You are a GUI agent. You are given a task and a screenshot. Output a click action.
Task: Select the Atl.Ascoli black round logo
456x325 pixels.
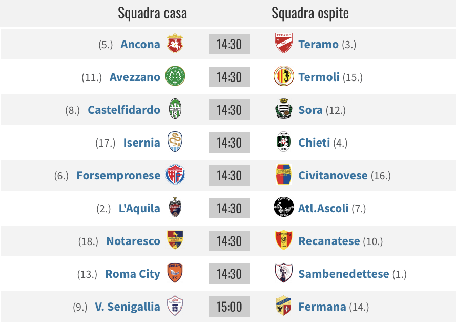(284, 207)
